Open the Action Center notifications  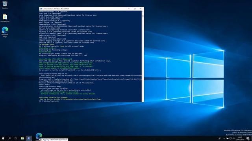[248, 138]
